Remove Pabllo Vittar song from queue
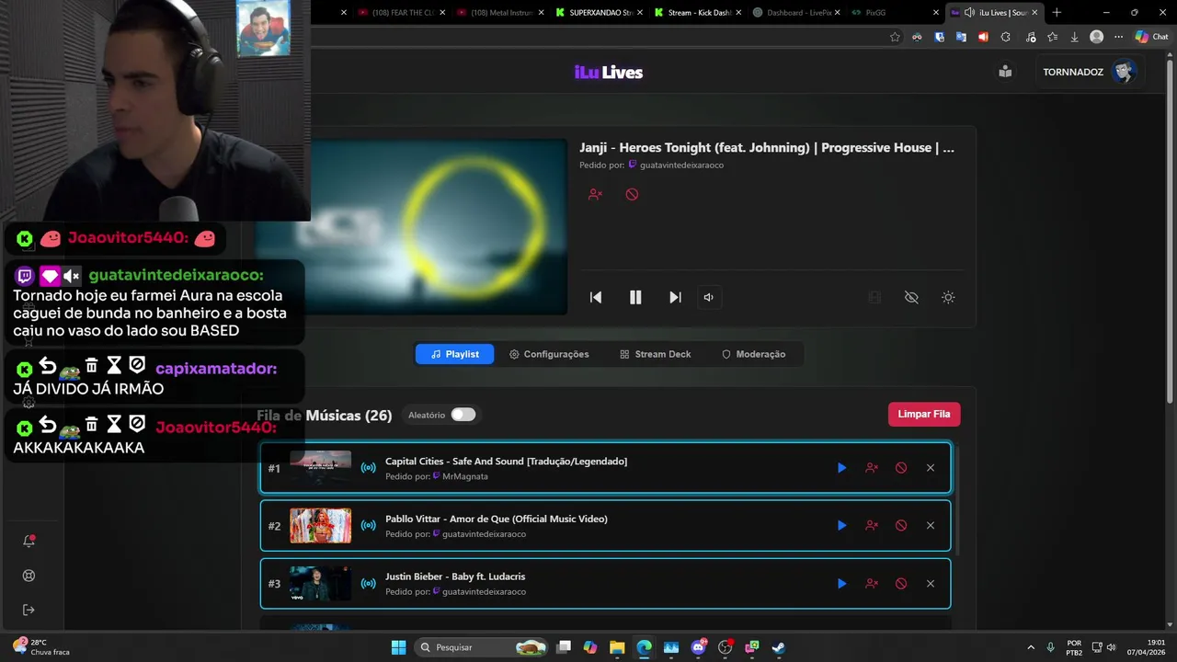This screenshot has height=662, width=1177. [931, 526]
